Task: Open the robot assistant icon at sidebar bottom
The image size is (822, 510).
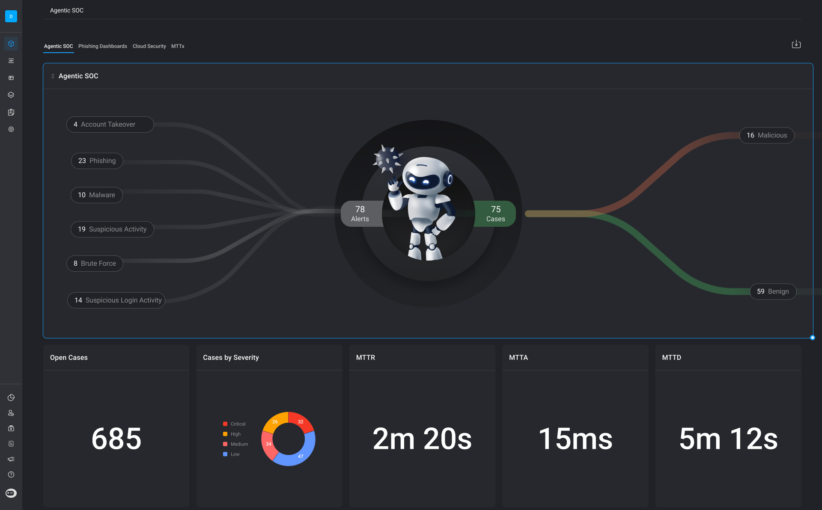Action: (x=11, y=493)
